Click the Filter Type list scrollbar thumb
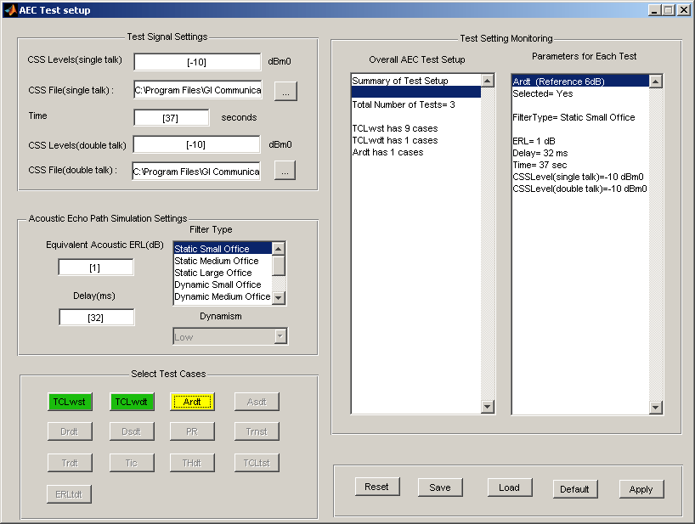The width and height of the screenshot is (695, 524). (x=279, y=265)
